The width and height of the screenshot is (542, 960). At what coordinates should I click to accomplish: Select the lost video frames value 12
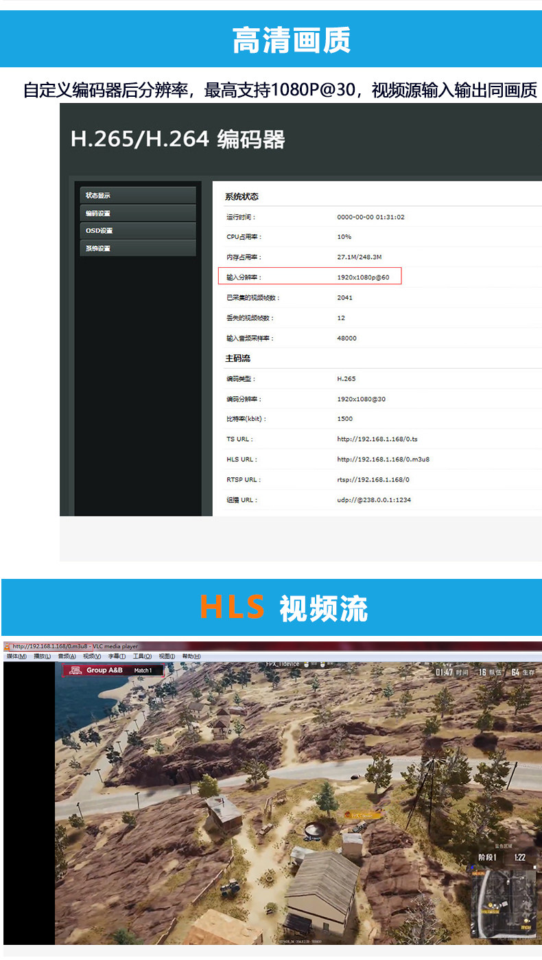pos(341,318)
